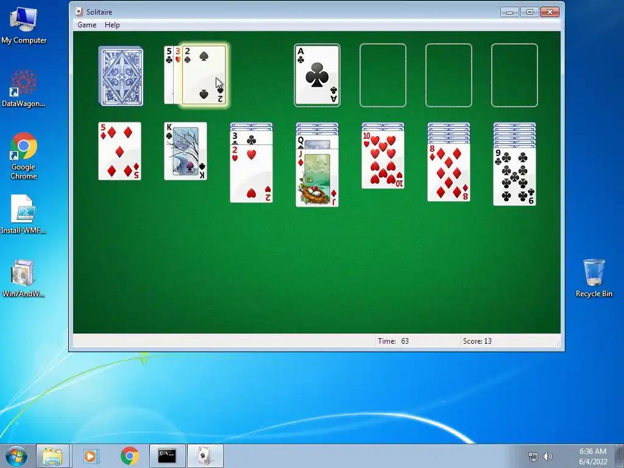Select Win7AndW... desktop icon
This screenshot has height=468, width=624.
24,278
